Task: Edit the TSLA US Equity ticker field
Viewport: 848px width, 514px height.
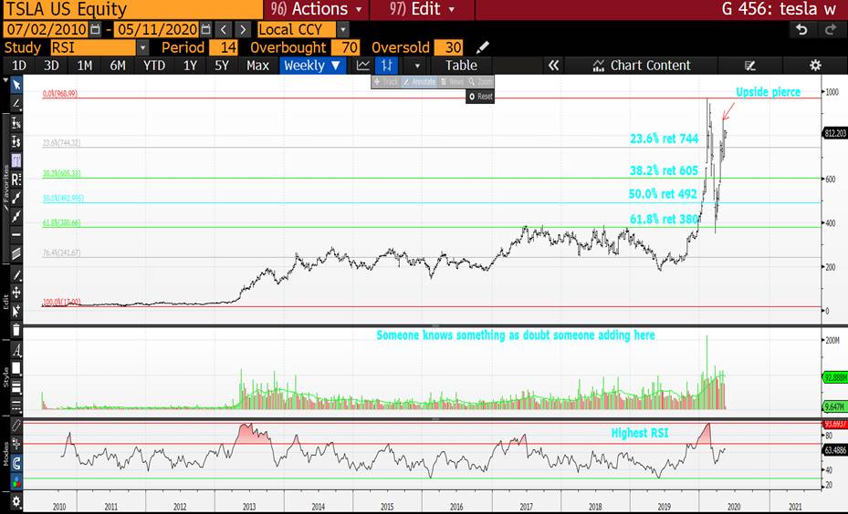Action: (x=132, y=9)
